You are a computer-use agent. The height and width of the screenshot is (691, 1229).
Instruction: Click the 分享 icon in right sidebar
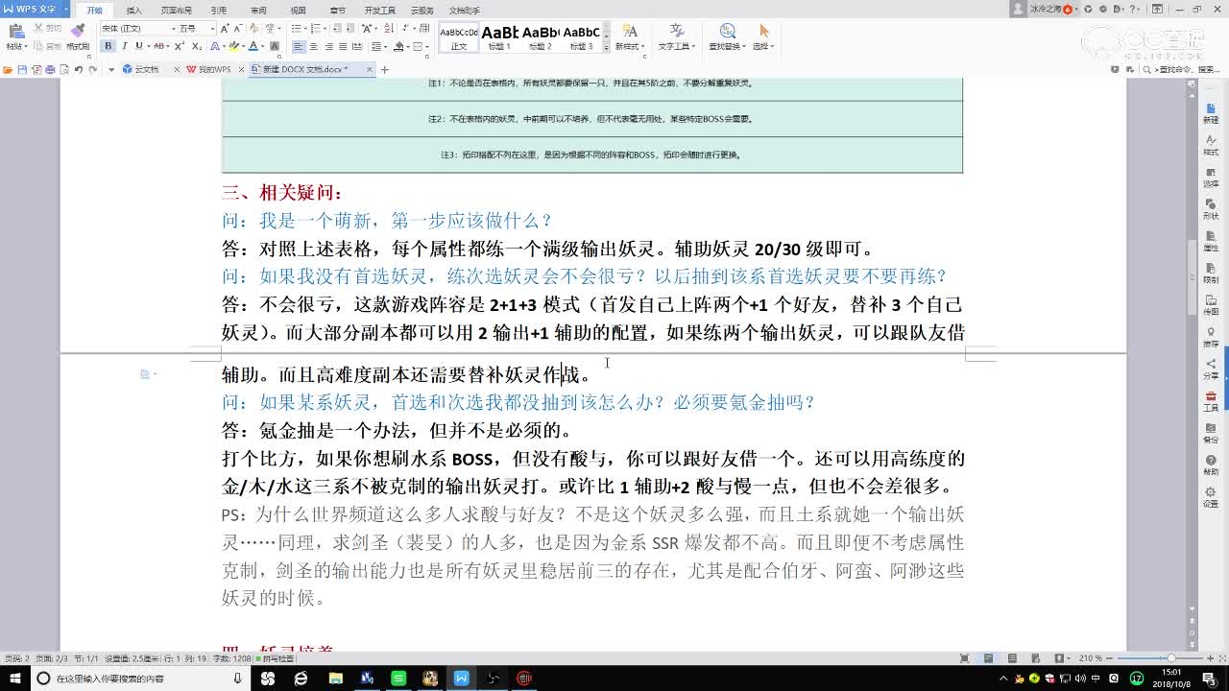click(x=1211, y=369)
